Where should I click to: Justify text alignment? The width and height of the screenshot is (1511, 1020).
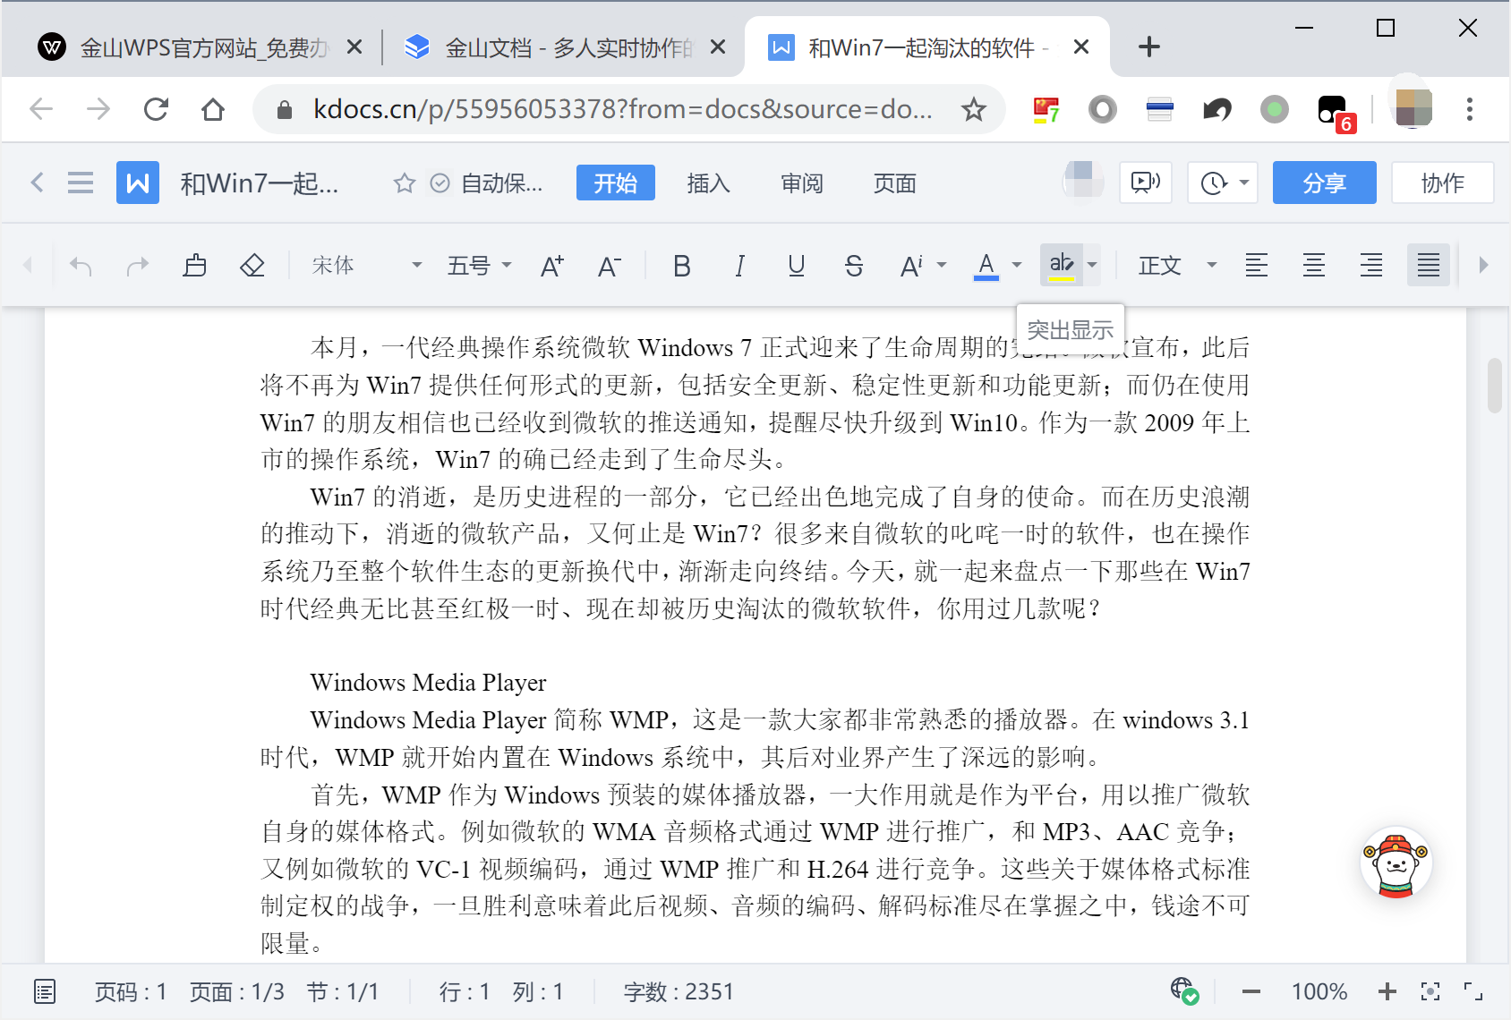[x=1429, y=266]
